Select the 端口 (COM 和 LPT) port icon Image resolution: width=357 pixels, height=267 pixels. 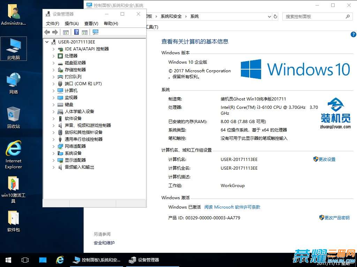tap(60, 84)
